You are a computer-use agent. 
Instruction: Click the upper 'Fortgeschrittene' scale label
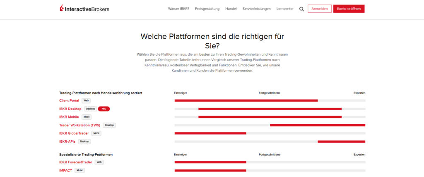[x=270, y=93]
